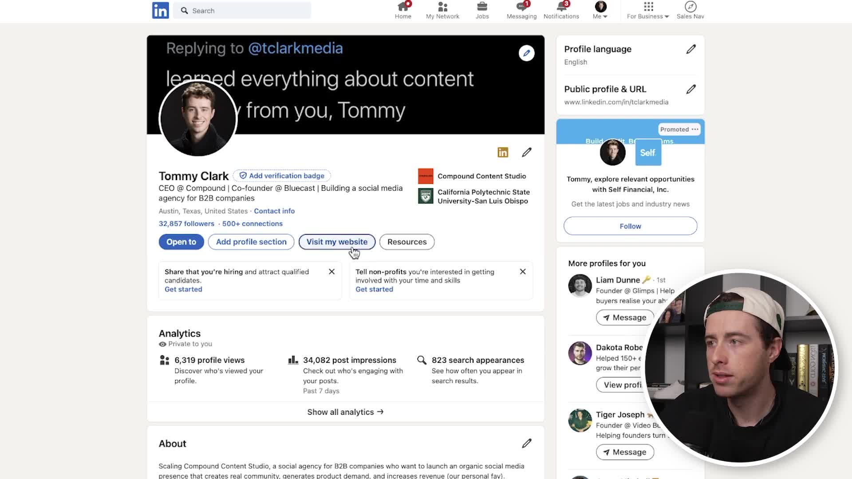Click the gold LinkedIn Premium badge icon
The width and height of the screenshot is (852, 479).
[503, 153]
